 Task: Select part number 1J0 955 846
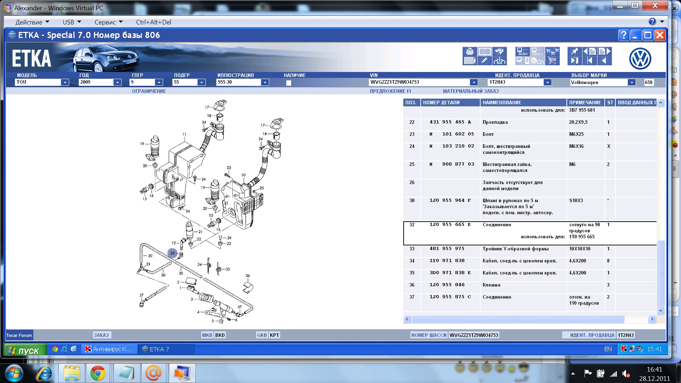[x=447, y=285]
